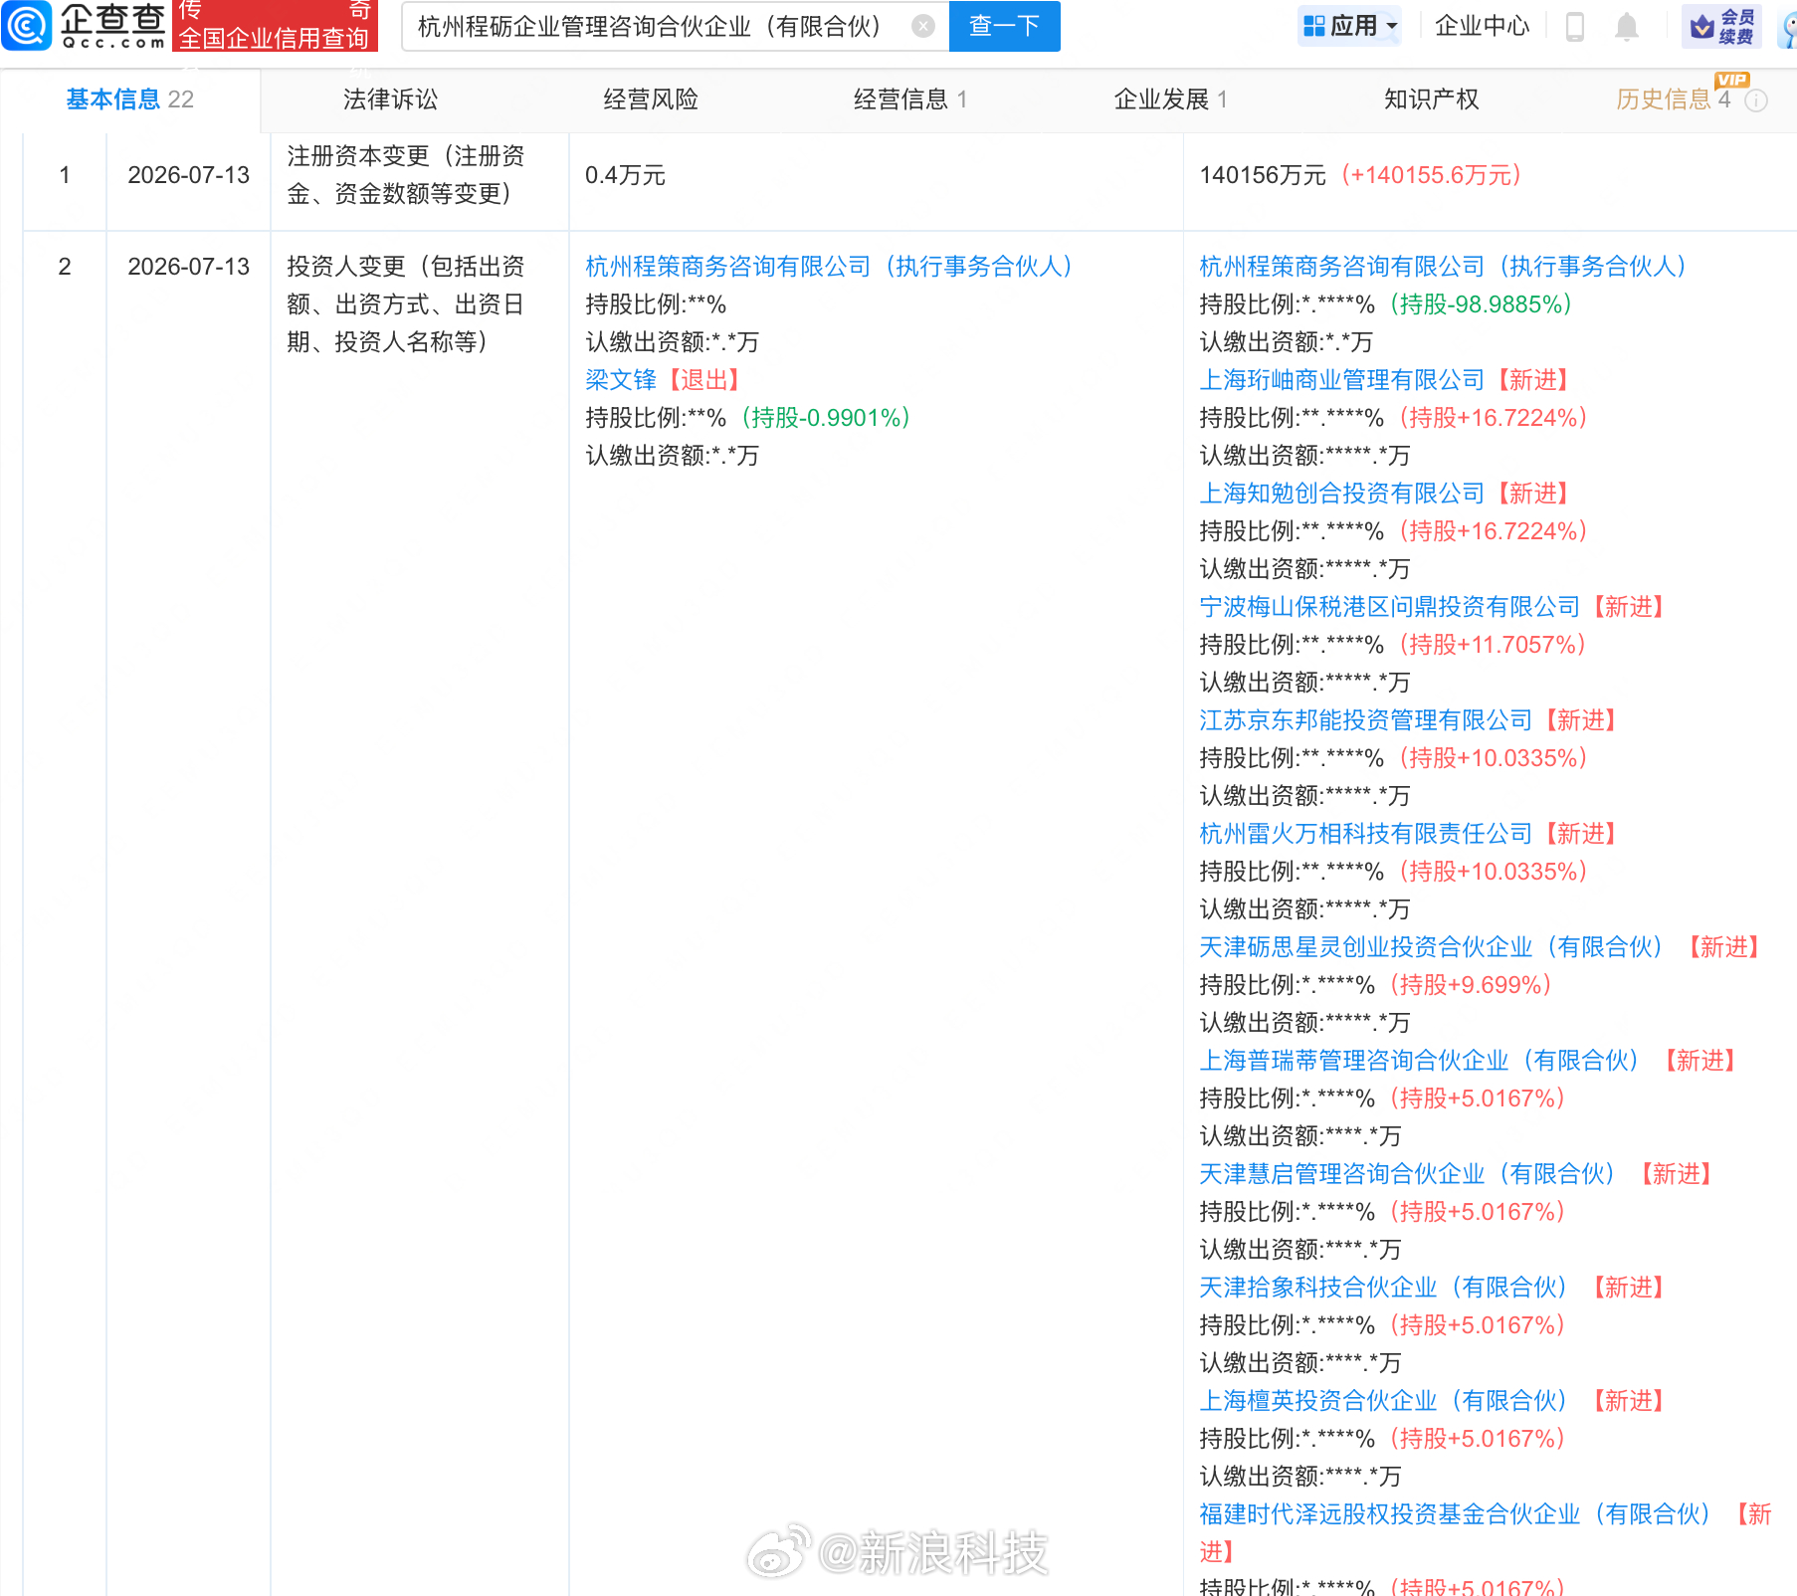Viewport: 1797px width, 1596px height.
Task: Select the date 2026-07-13 in row 1
Action: (189, 175)
